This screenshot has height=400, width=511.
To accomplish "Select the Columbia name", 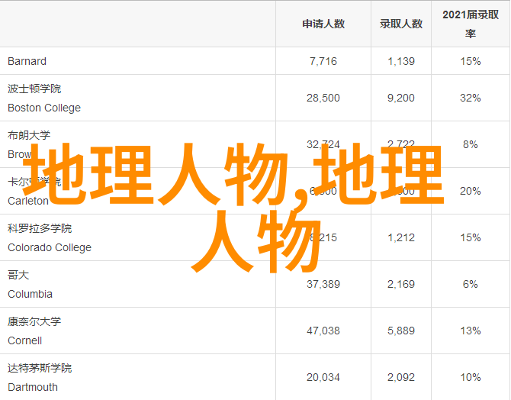I will pyautogui.click(x=30, y=295).
